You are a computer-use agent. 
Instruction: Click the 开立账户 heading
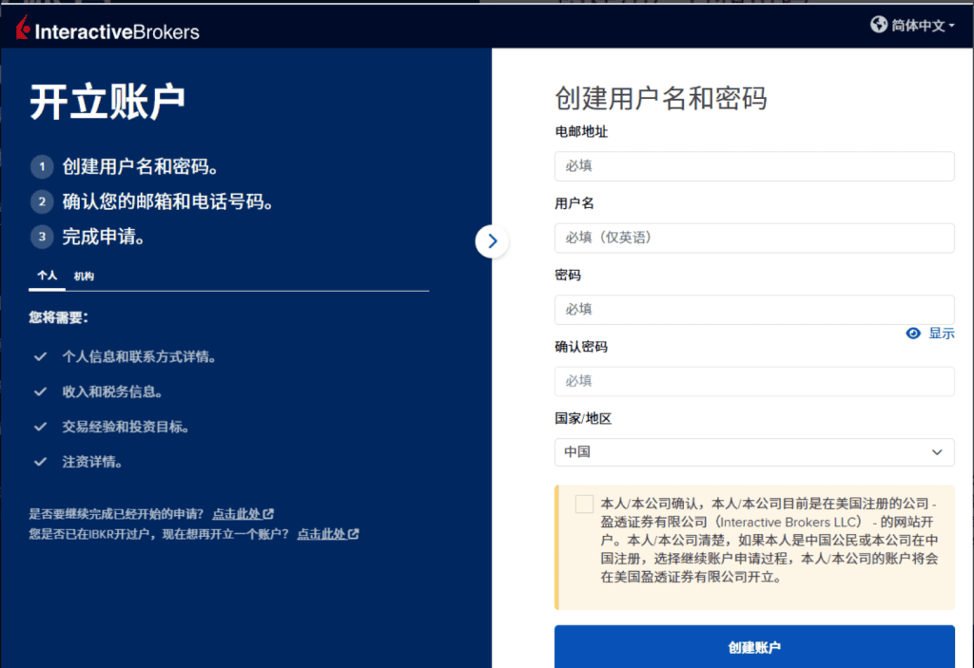coord(107,103)
